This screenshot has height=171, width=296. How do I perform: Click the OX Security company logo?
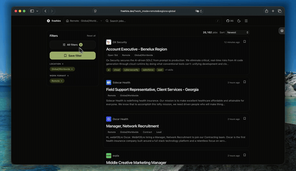coord(108,42)
